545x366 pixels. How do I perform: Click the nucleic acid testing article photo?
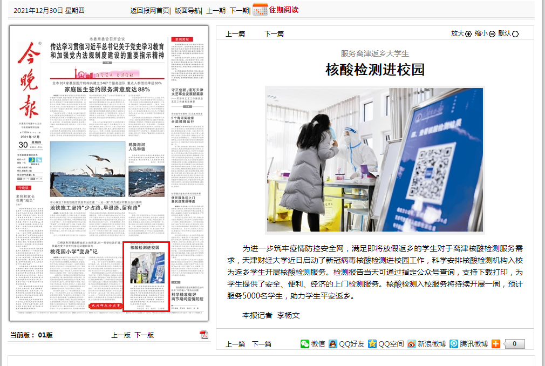tap(374, 160)
